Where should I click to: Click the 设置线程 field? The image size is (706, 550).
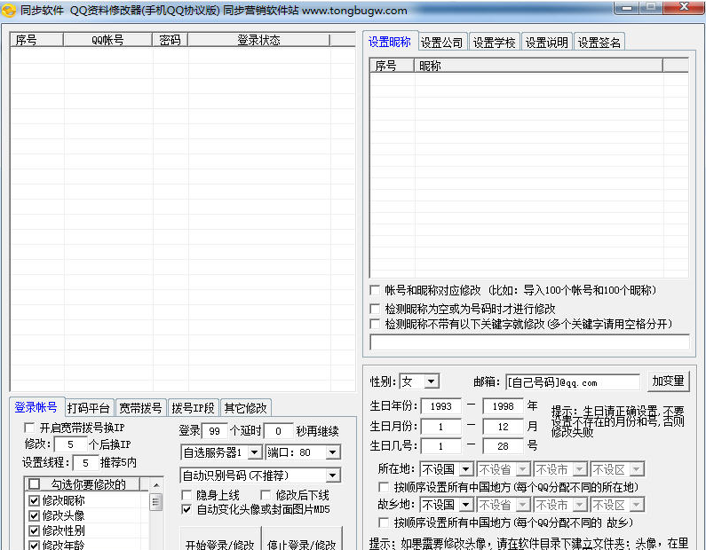(85, 463)
